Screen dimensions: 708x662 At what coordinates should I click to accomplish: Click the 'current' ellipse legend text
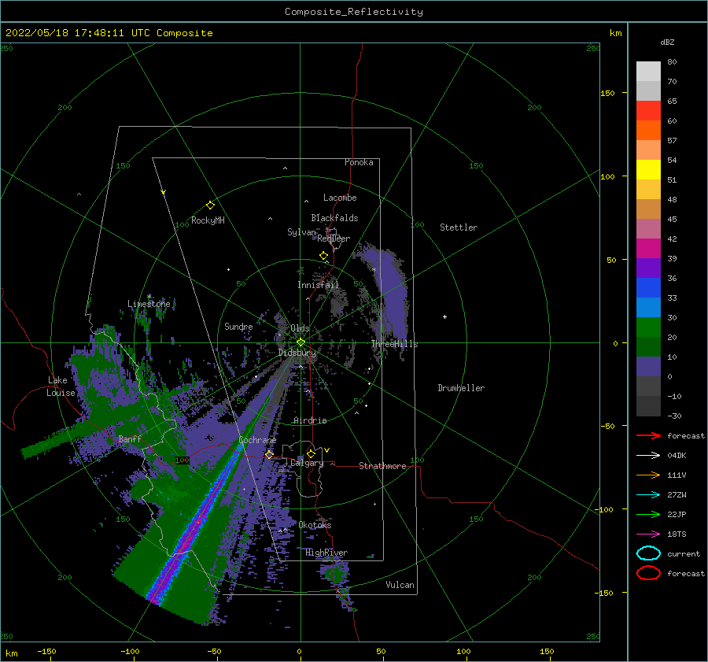[684, 554]
